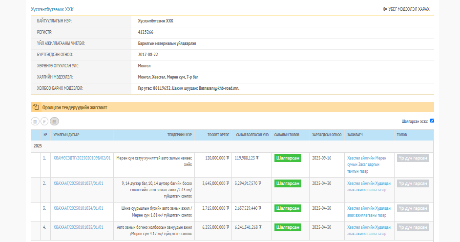Open tender ХӨАМӨСЗДТГ/20250201098/02/01
The height and width of the screenshot is (242, 460).
point(82,158)
